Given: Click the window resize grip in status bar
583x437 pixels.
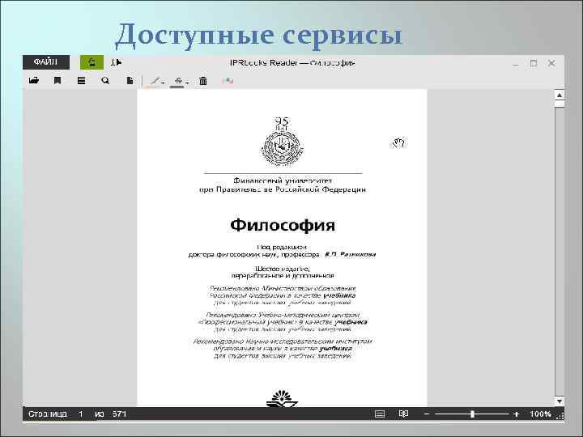Looking at the screenshot, I should 560,417.
